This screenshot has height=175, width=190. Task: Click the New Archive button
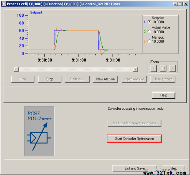point(106,79)
